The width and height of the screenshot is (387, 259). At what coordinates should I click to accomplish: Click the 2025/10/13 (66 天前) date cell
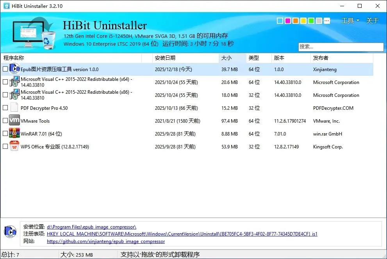tap(176, 108)
